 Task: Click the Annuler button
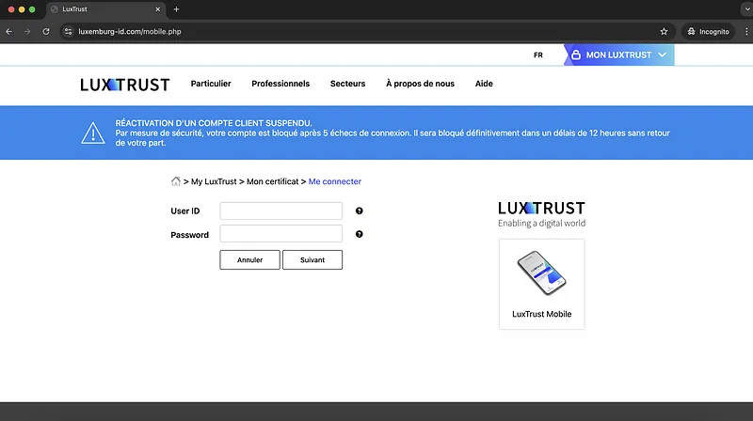coord(249,260)
